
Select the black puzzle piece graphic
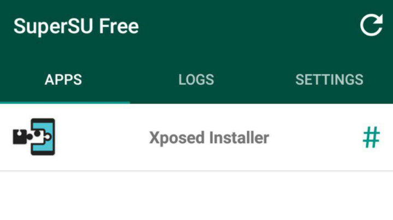[x=22, y=137]
